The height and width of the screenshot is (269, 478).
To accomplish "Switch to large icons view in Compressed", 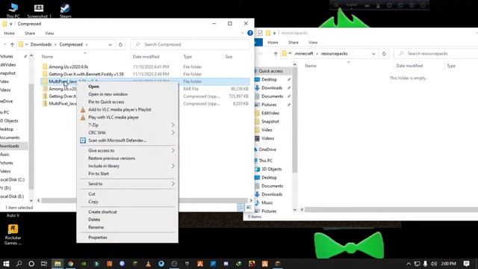I will (x=249, y=208).
